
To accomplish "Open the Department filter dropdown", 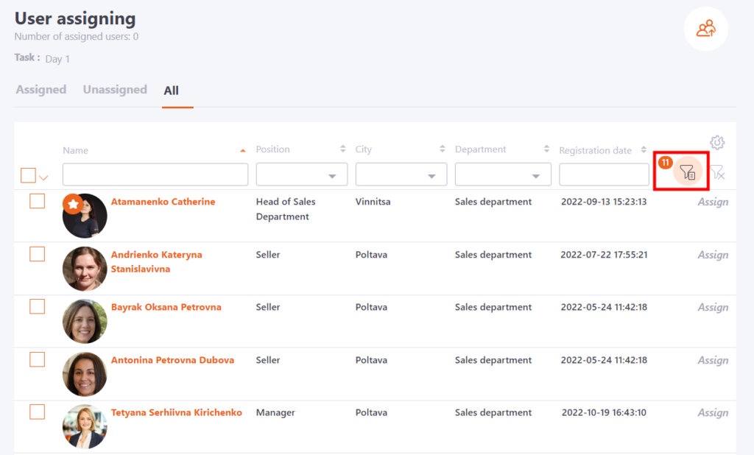I will tap(503, 174).
